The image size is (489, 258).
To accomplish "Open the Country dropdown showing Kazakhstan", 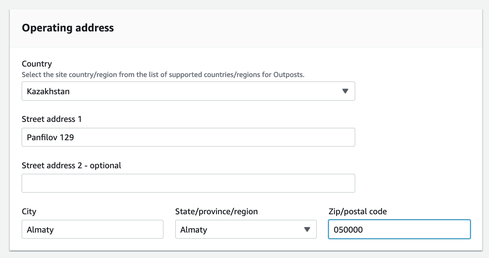I will 188,91.
